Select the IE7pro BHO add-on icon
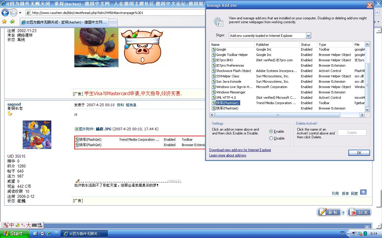Screen dimensions: 382x238 pos(213,60)
